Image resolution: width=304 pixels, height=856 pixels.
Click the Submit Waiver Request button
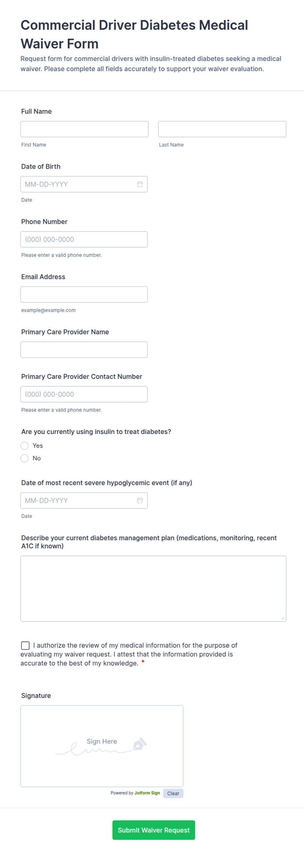click(154, 830)
